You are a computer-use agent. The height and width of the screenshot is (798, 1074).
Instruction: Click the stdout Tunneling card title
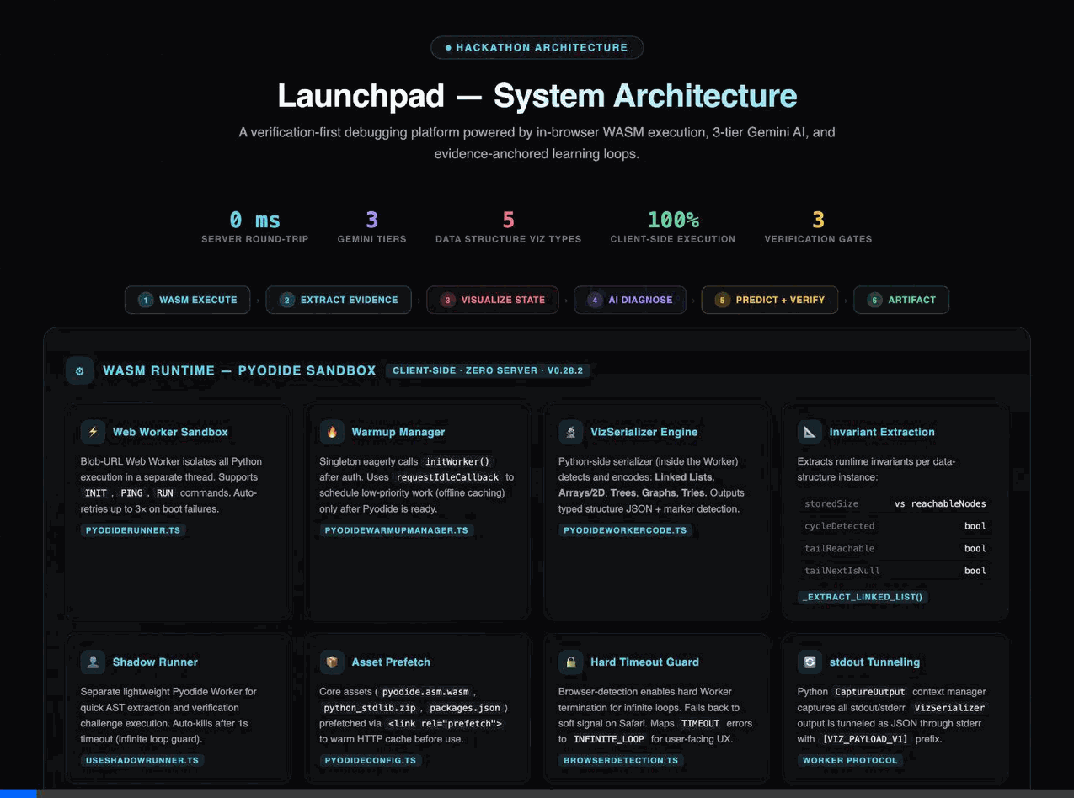tap(874, 662)
